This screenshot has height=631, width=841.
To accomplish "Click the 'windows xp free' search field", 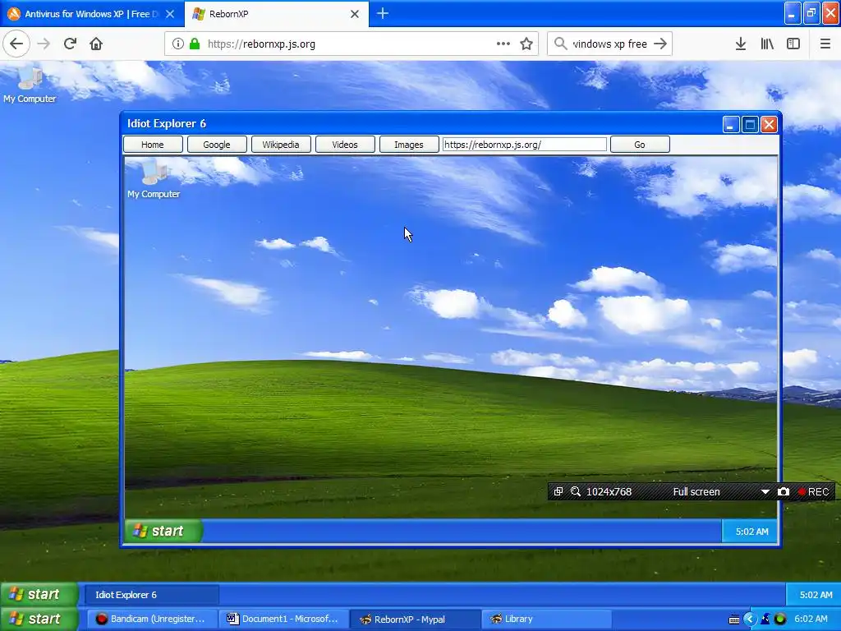I will 610,44.
